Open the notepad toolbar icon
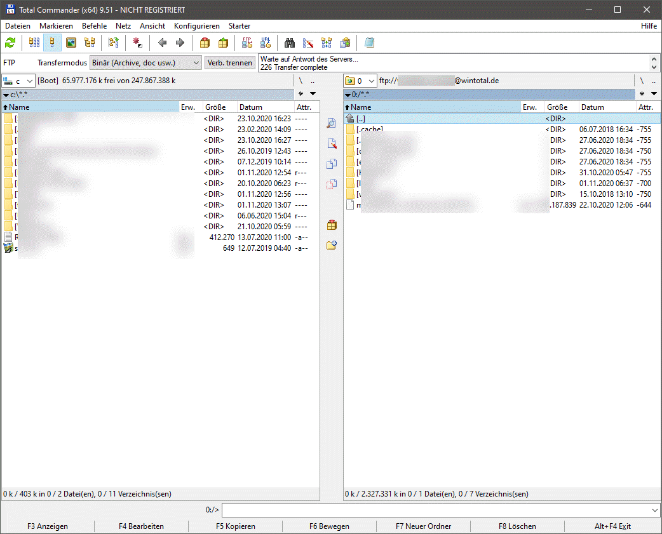Screen dimensions: 662x534 click(x=369, y=43)
